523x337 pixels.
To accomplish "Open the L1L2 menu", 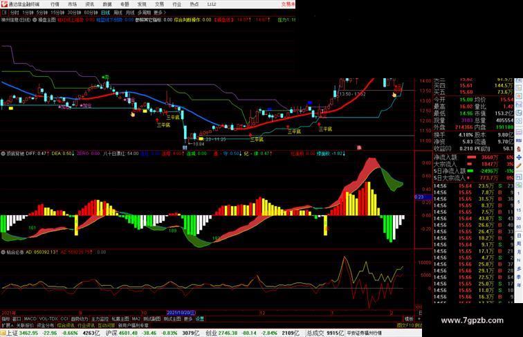I will [212, 4].
